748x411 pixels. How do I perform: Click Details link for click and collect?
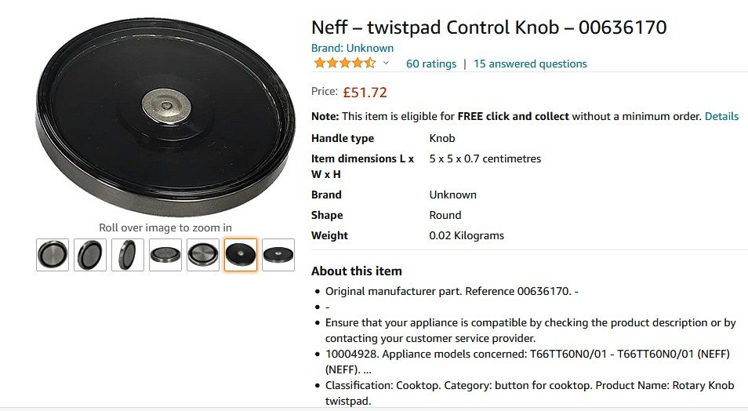click(721, 116)
